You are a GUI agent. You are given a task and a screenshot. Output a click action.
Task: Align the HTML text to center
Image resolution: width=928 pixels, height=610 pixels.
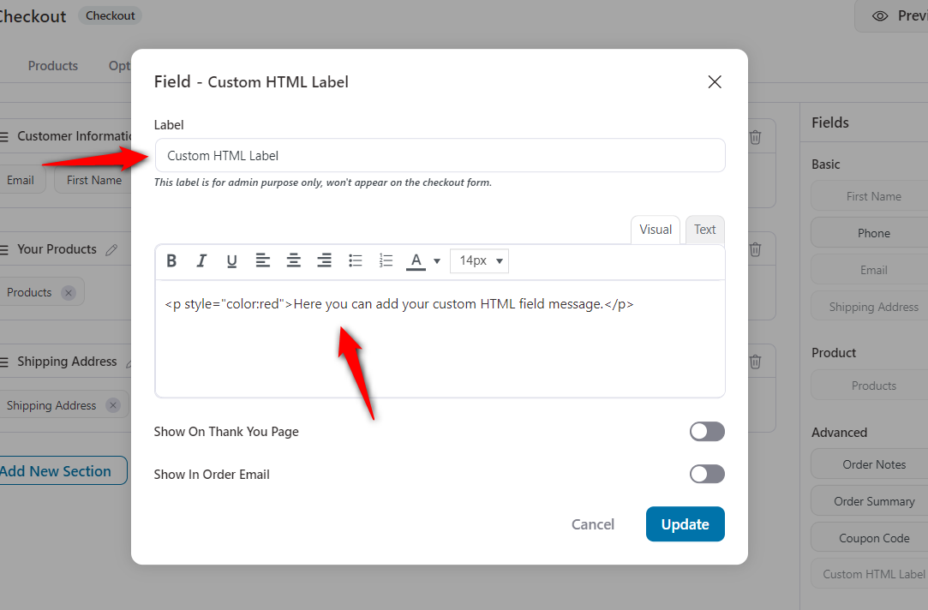coord(293,260)
